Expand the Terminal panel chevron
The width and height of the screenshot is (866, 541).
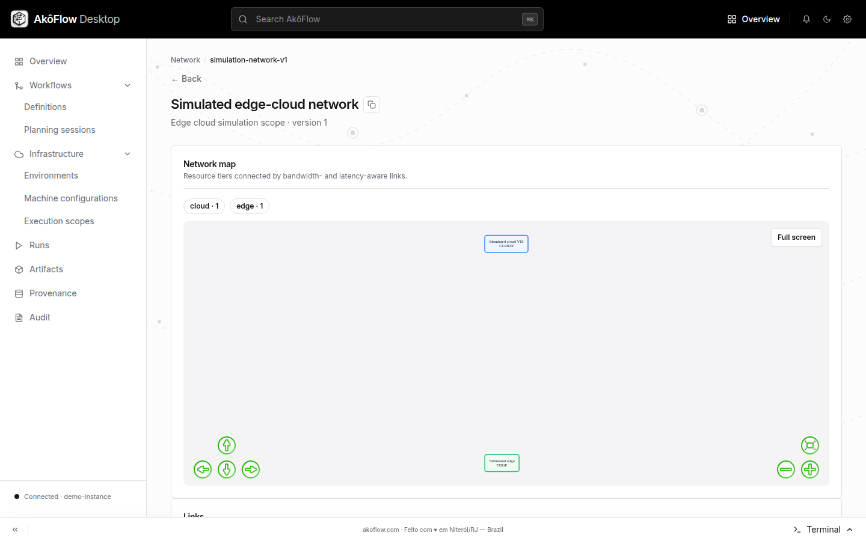[850, 530]
